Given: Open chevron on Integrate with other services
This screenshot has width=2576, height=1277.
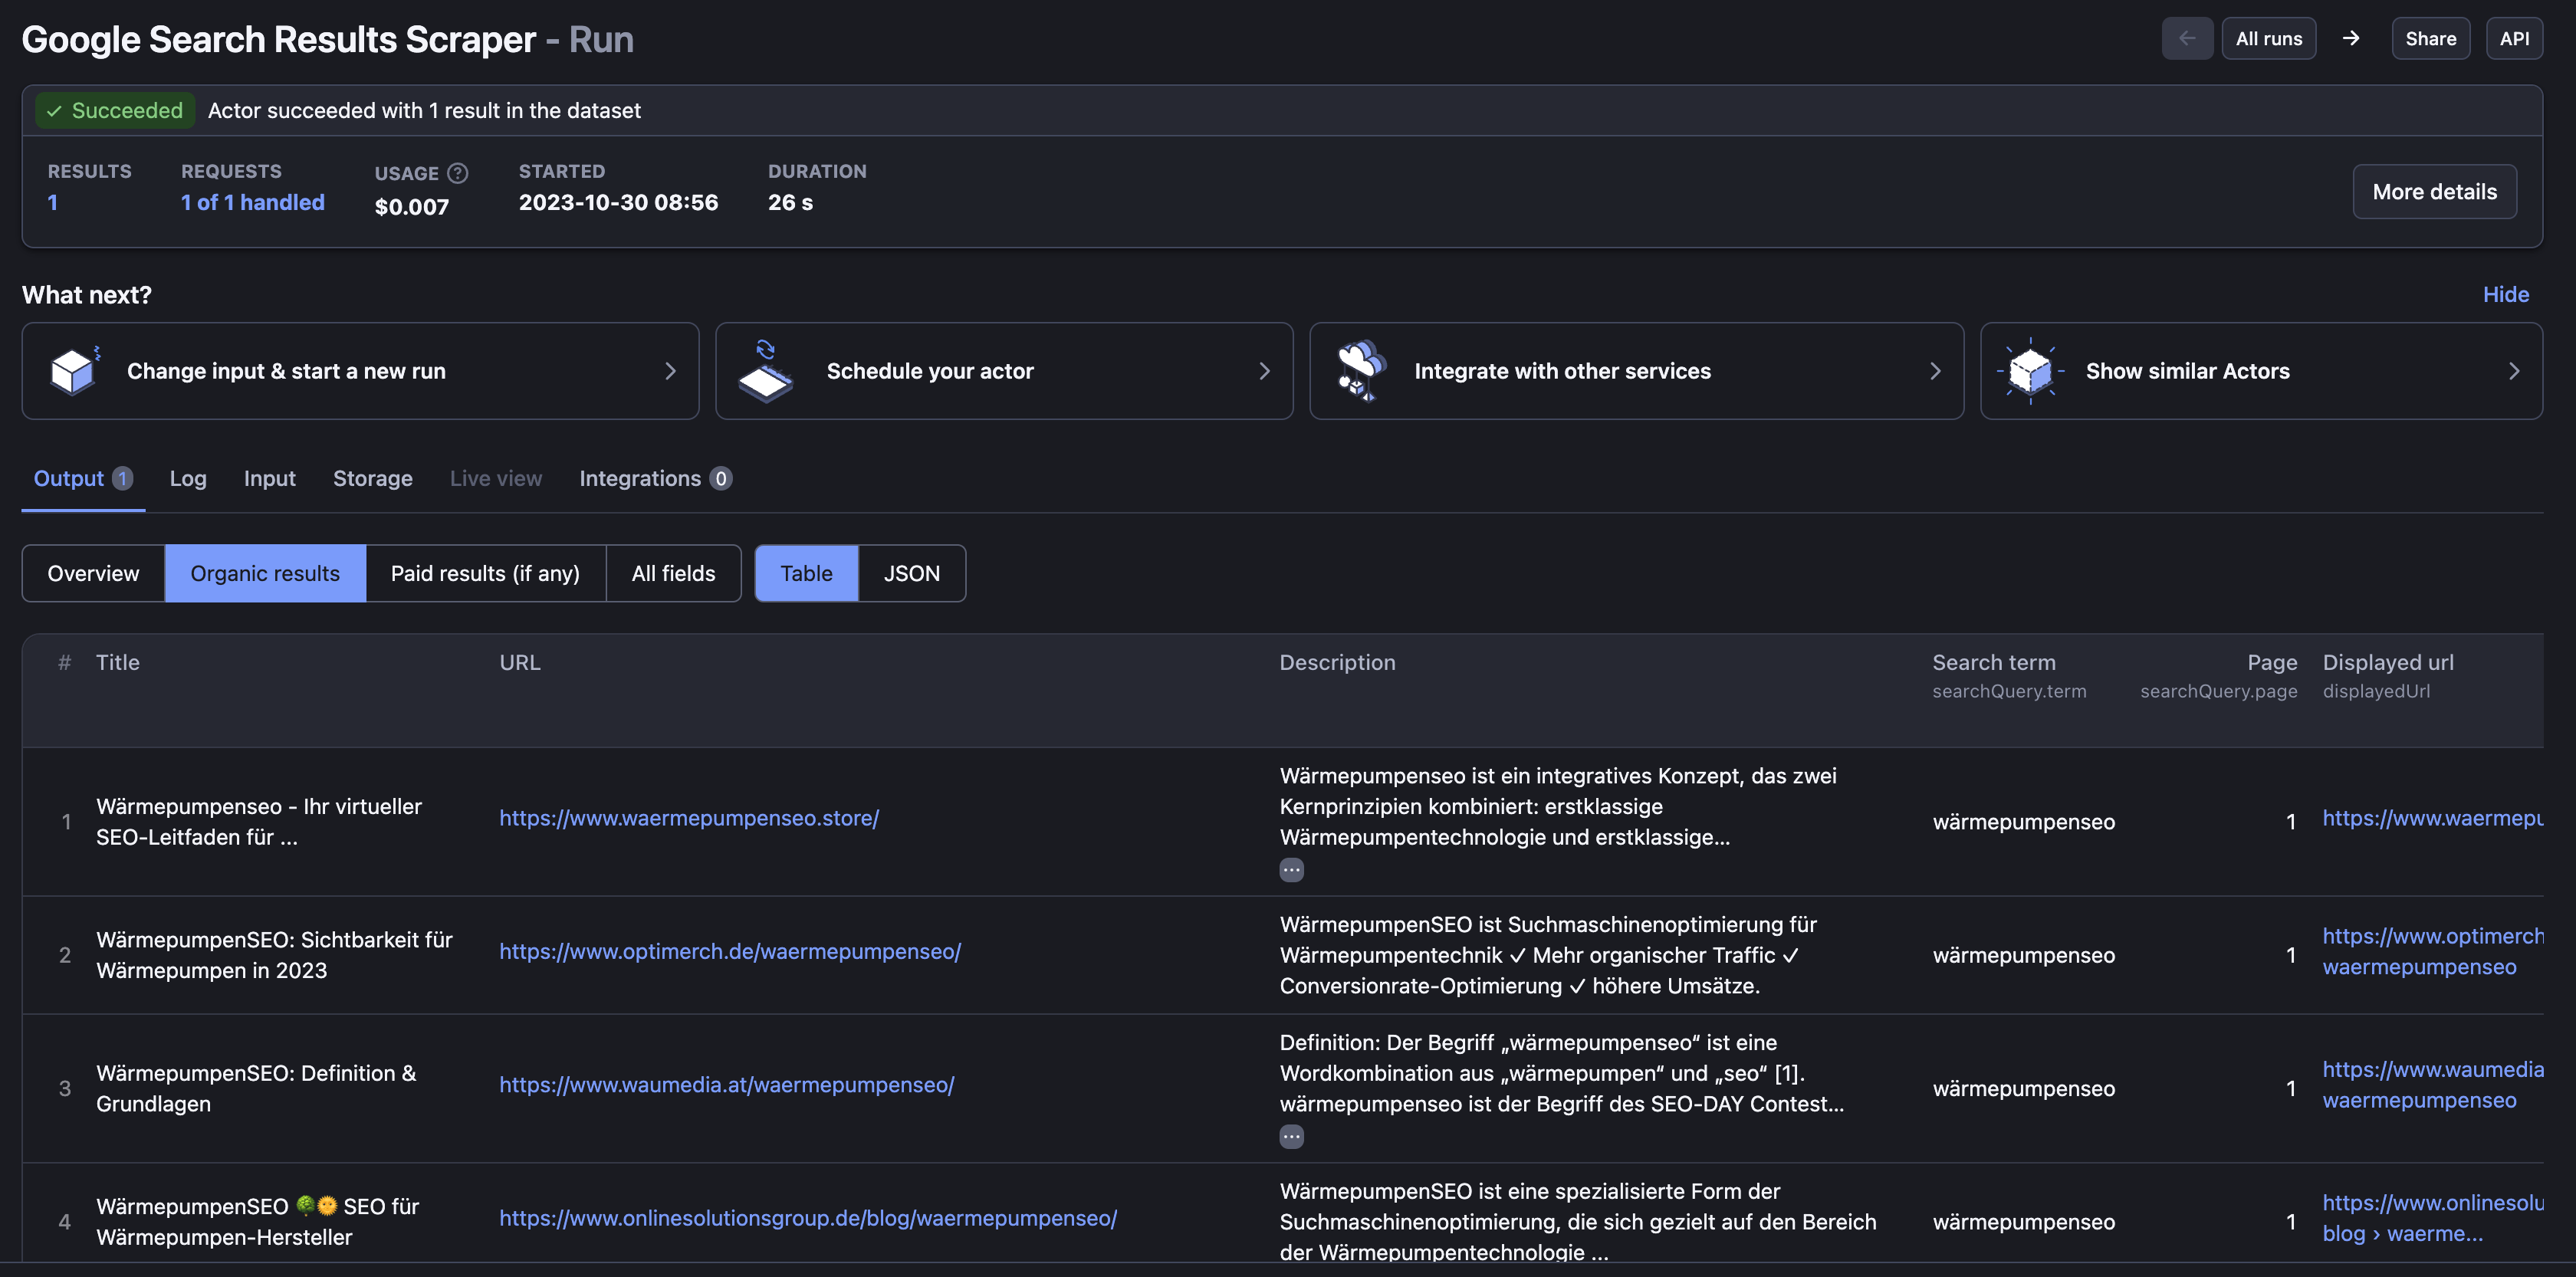Looking at the screenshot, I should (1935, 371).
